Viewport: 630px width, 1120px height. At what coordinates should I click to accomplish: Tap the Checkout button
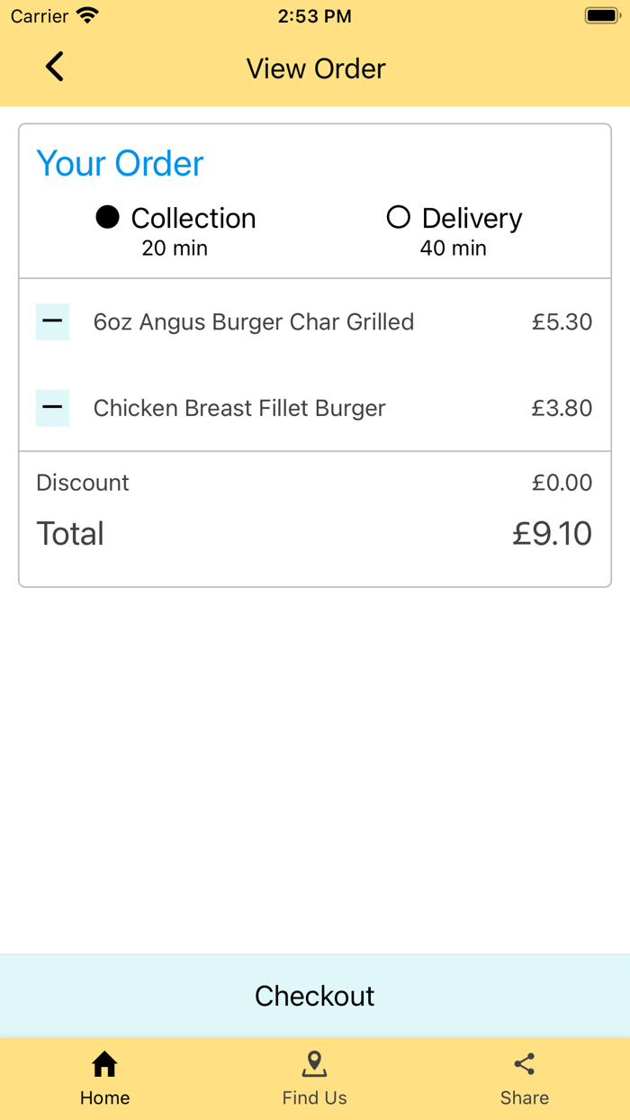[x=314, y=996]
